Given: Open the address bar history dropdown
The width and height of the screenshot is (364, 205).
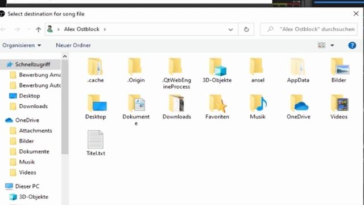Looking at the screenshot, I should click(x=230, y=30).
